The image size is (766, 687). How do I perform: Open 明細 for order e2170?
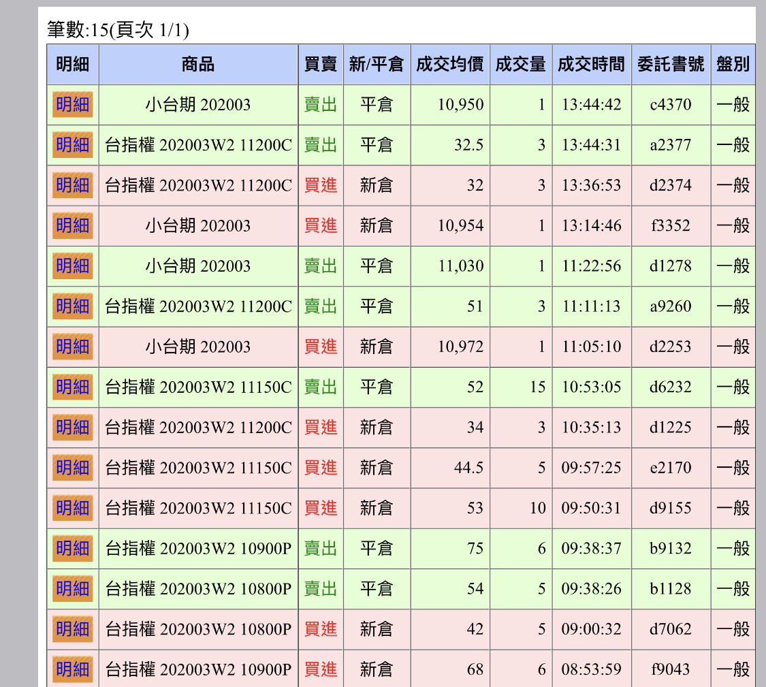pyautogui.click(x=73, y=468)
